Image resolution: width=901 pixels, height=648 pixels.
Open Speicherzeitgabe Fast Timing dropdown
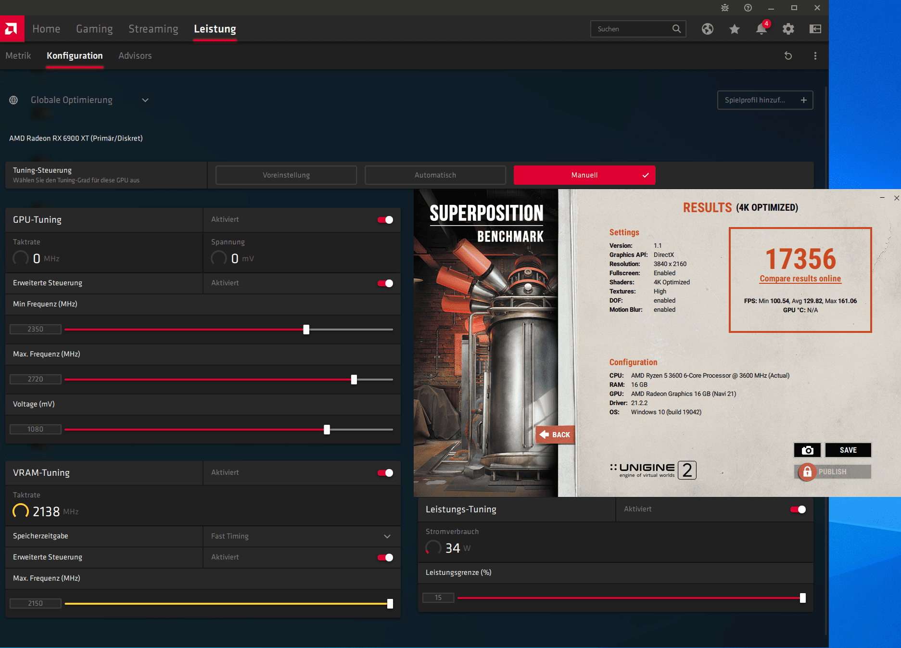tap(387, 536)
